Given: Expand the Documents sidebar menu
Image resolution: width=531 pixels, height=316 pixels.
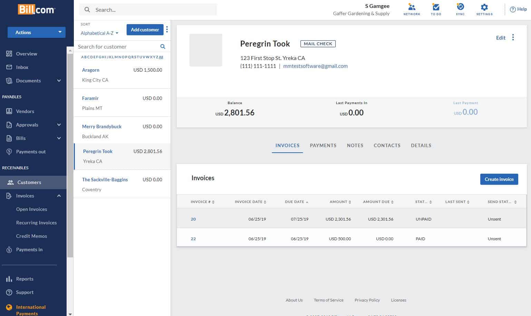Looking at the screenshot, I should coord(59,81).
